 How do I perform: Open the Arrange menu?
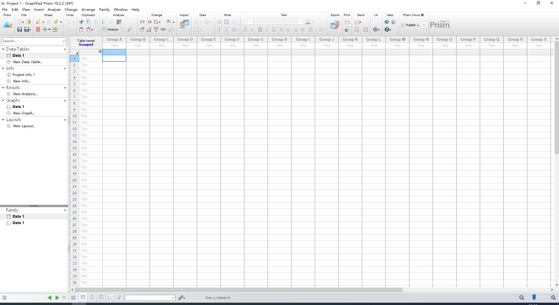[88, 9]
